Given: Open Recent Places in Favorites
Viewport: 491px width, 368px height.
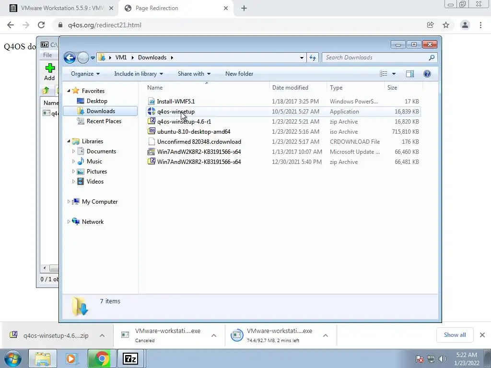Looking at the screenshot, I should click(104, 121).
